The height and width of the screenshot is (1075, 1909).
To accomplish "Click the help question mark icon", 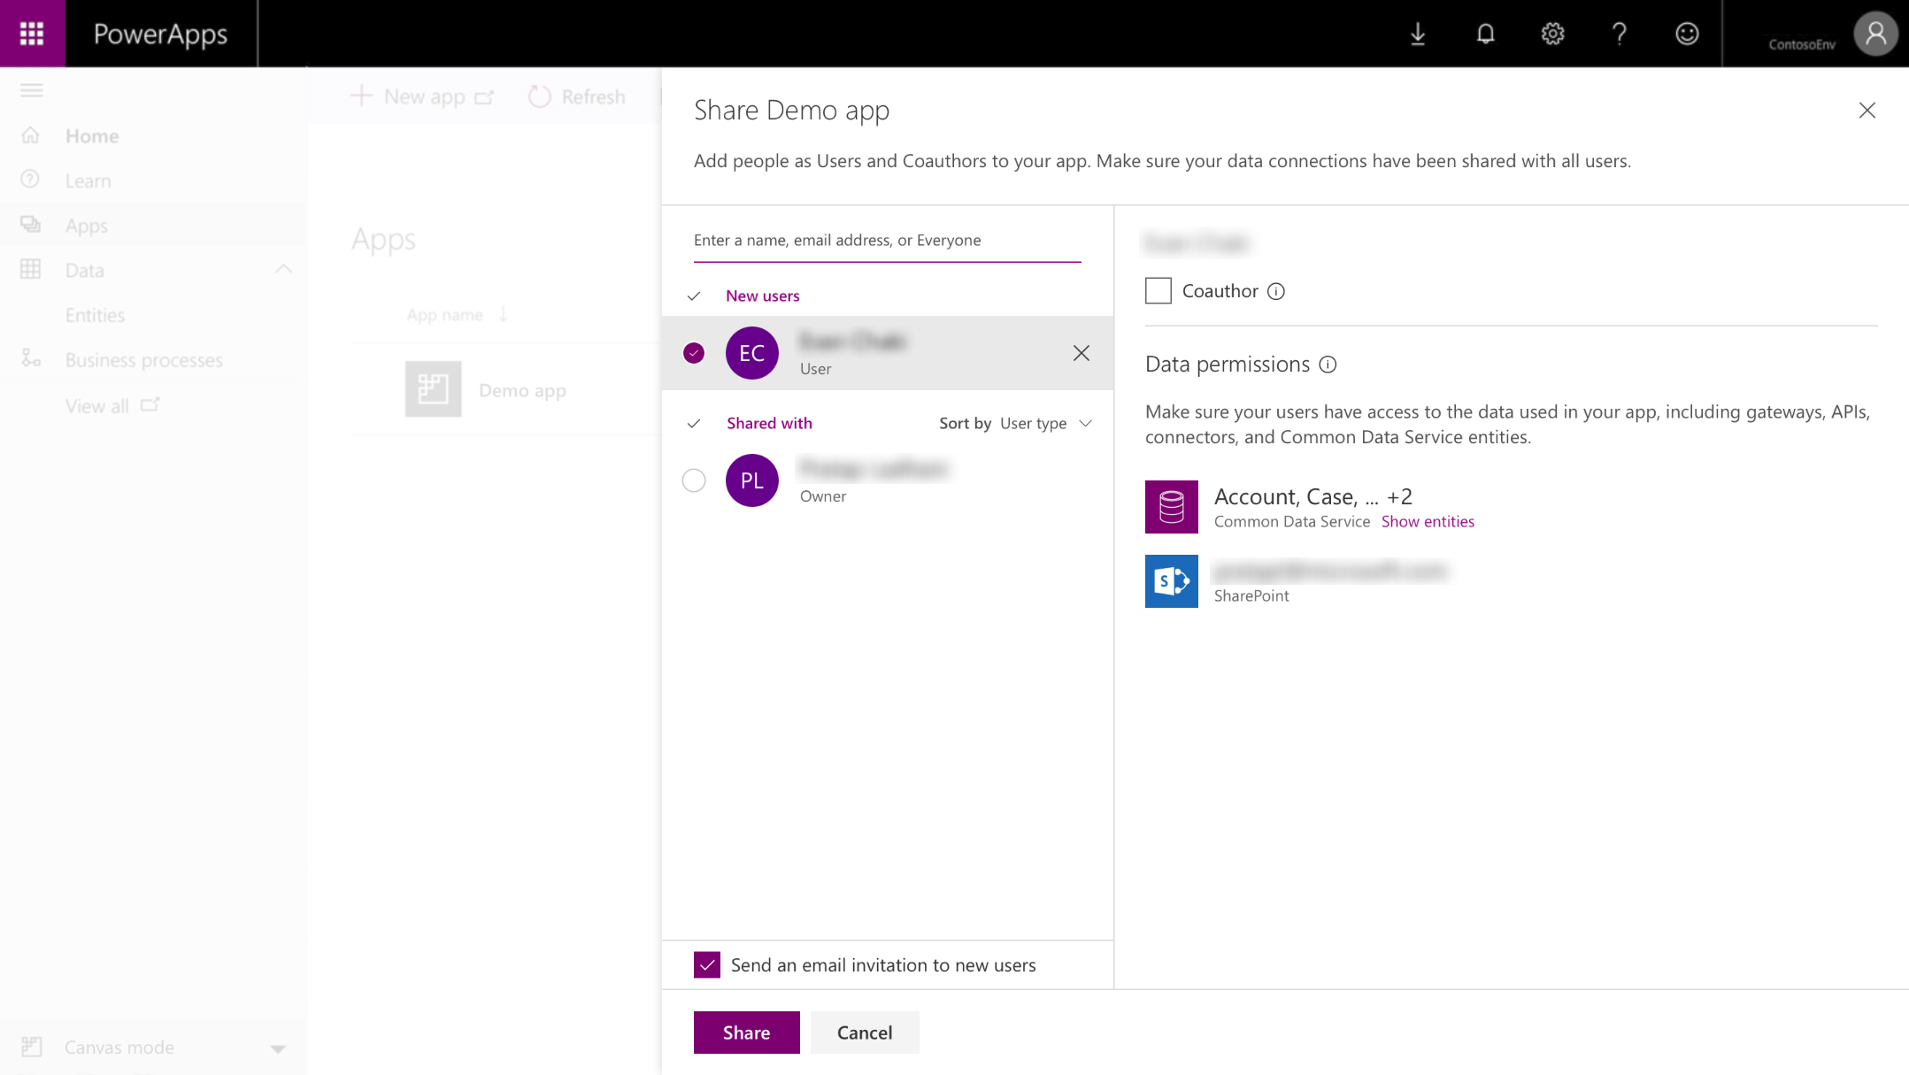I will (1620, 33).
